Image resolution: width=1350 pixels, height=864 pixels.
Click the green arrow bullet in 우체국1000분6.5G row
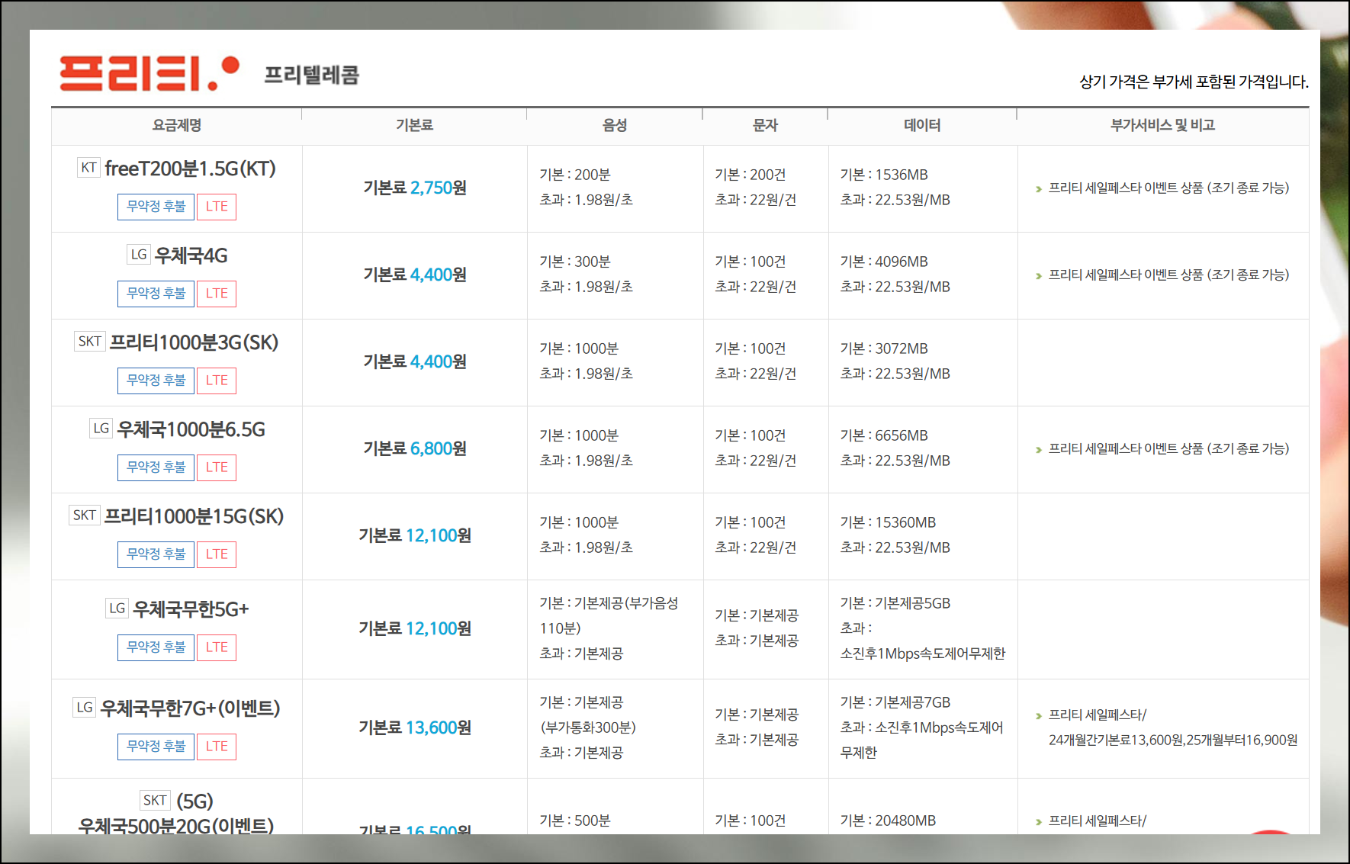pos(1039,450)
